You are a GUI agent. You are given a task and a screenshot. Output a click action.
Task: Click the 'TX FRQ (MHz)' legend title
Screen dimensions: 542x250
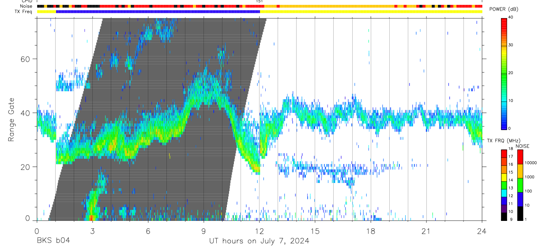[x=503, y=141]
